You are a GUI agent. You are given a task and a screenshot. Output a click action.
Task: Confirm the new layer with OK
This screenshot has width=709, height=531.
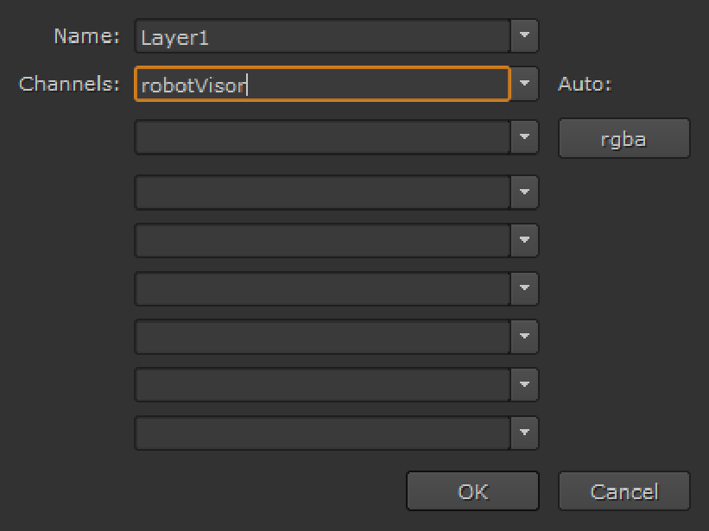point(472,491)
